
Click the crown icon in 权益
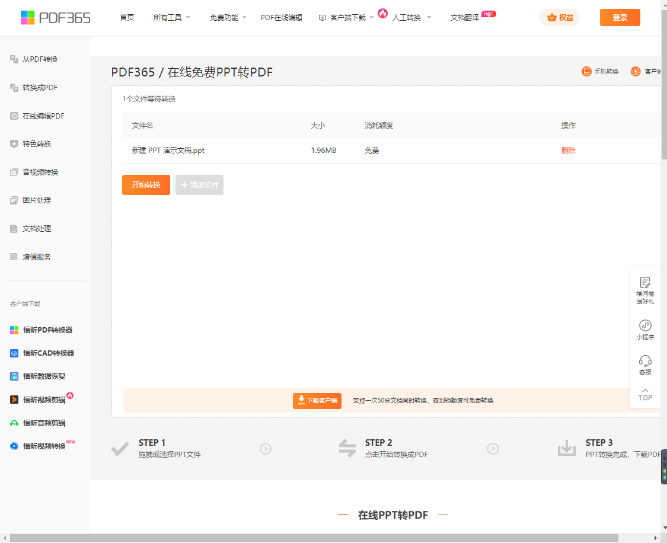tap(552, 17)
